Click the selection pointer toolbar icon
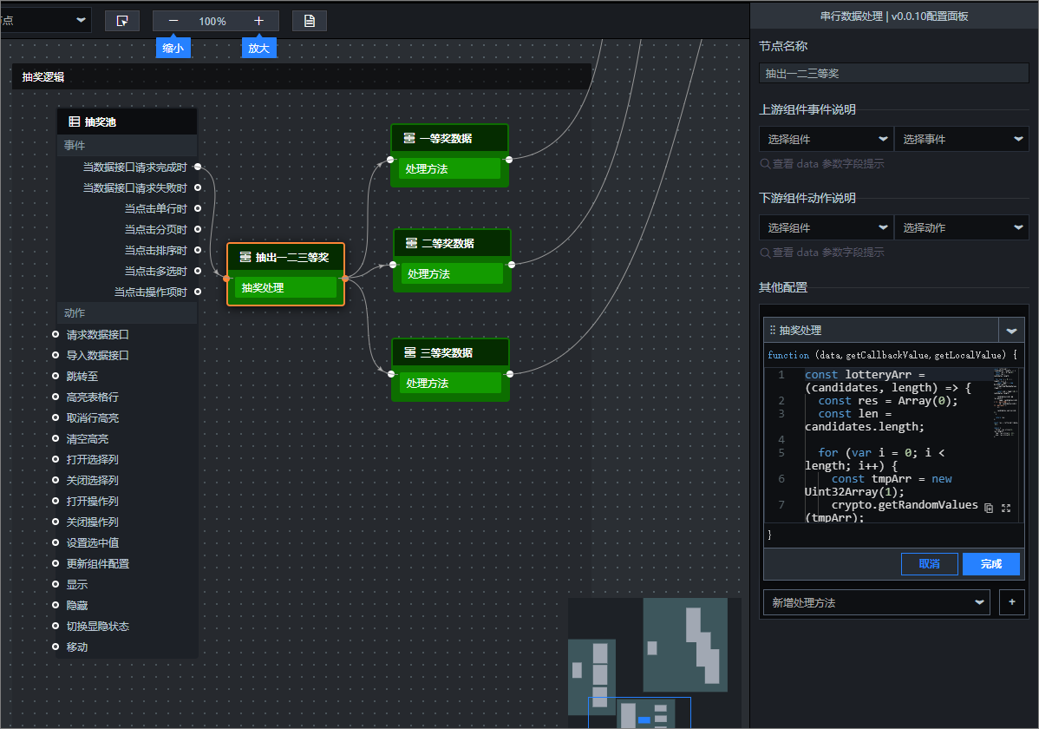This screenshot has width=1039, height=729. pyautogui.click(x=122, y=21)
